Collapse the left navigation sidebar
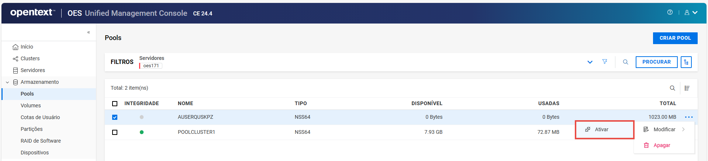708x161 pixels. click(89, 32)
